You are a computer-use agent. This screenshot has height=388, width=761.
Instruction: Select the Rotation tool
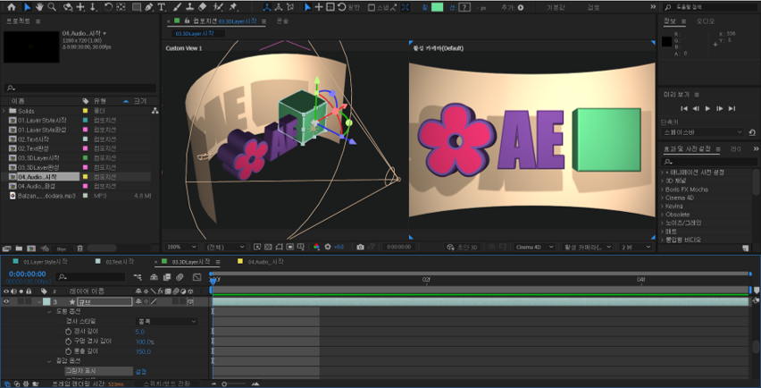click(x=108, y=7)
